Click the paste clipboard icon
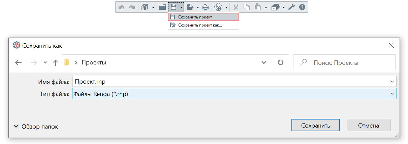 coord(258,7)
